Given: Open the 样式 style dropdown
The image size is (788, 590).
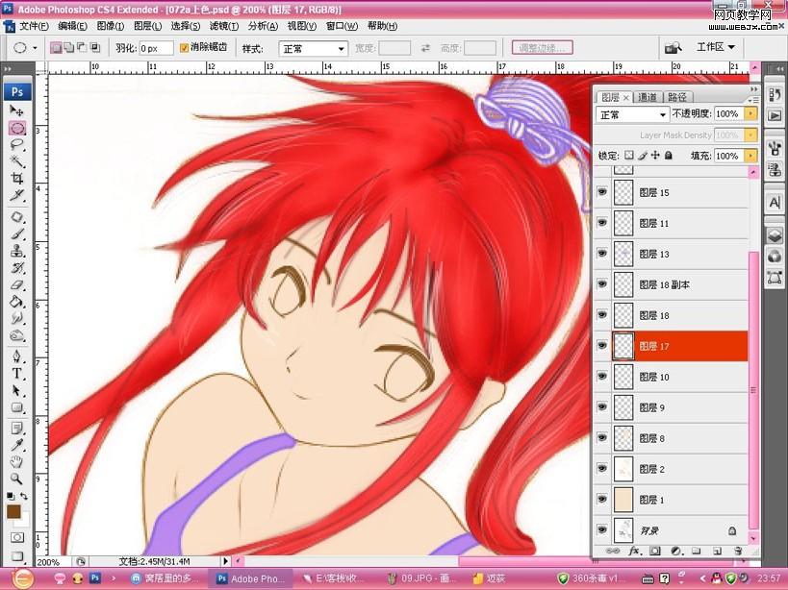Looking at the screenshot, I should [313, 49].
